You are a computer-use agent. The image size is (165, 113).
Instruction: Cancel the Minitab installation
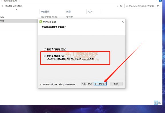click(x=116, y=84)
